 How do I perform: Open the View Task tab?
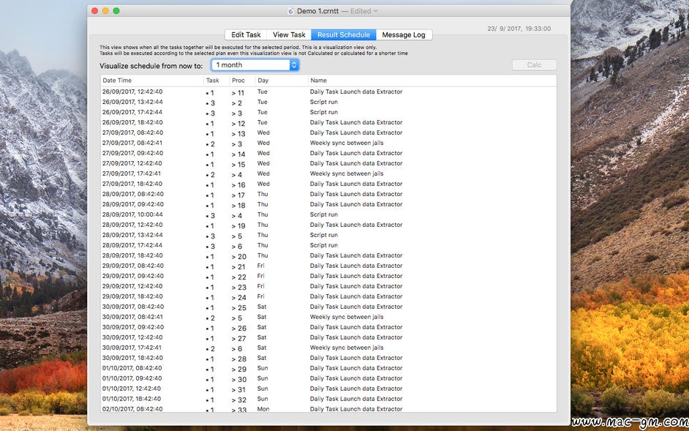(289, 35)
